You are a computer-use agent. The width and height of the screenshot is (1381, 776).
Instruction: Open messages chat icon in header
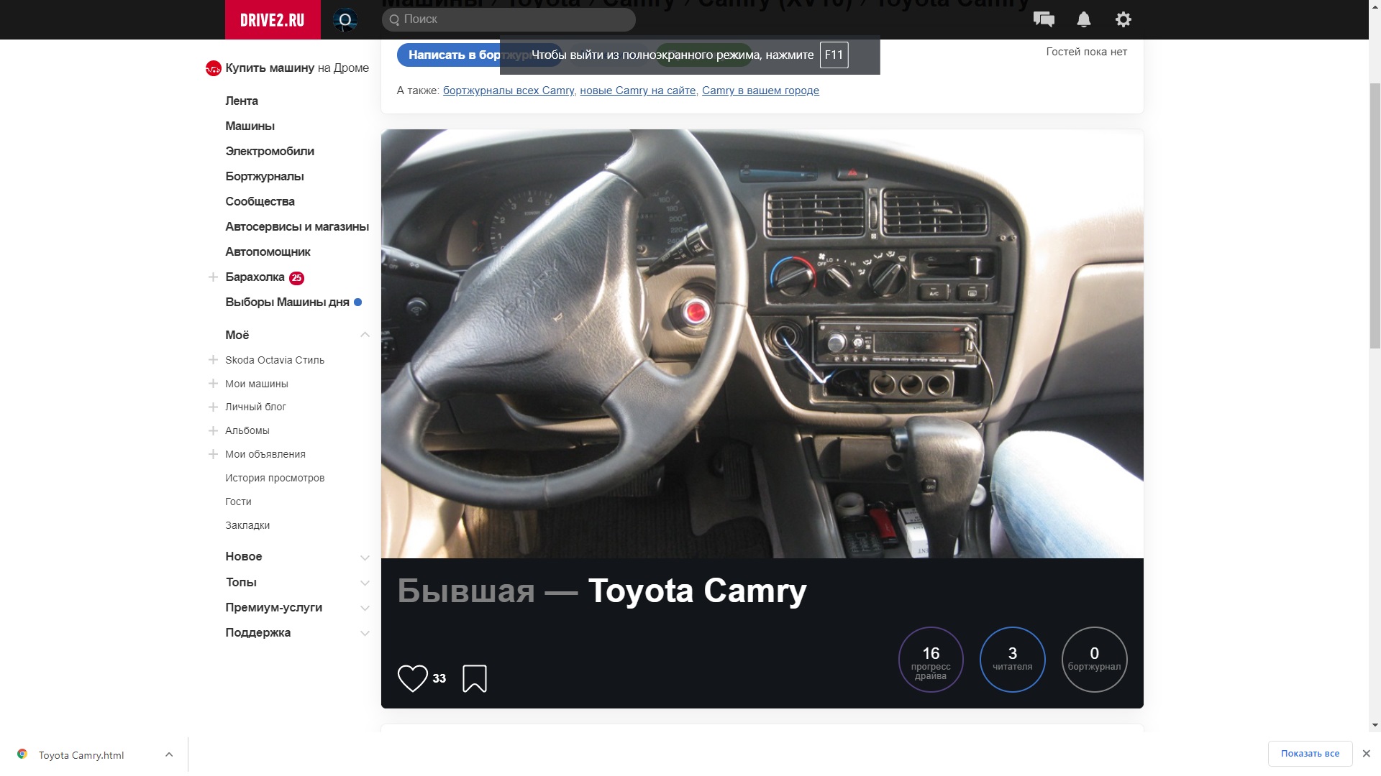1044,19
